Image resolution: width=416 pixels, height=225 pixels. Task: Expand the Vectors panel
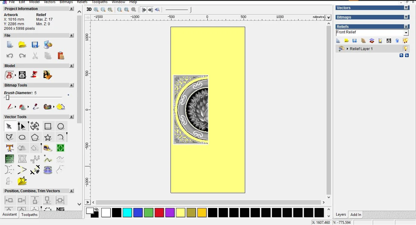click(x=406, y=8)
